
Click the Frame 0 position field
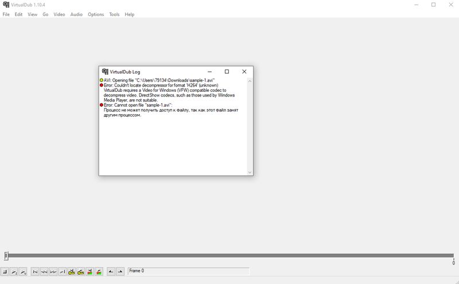tap(188, 271)
